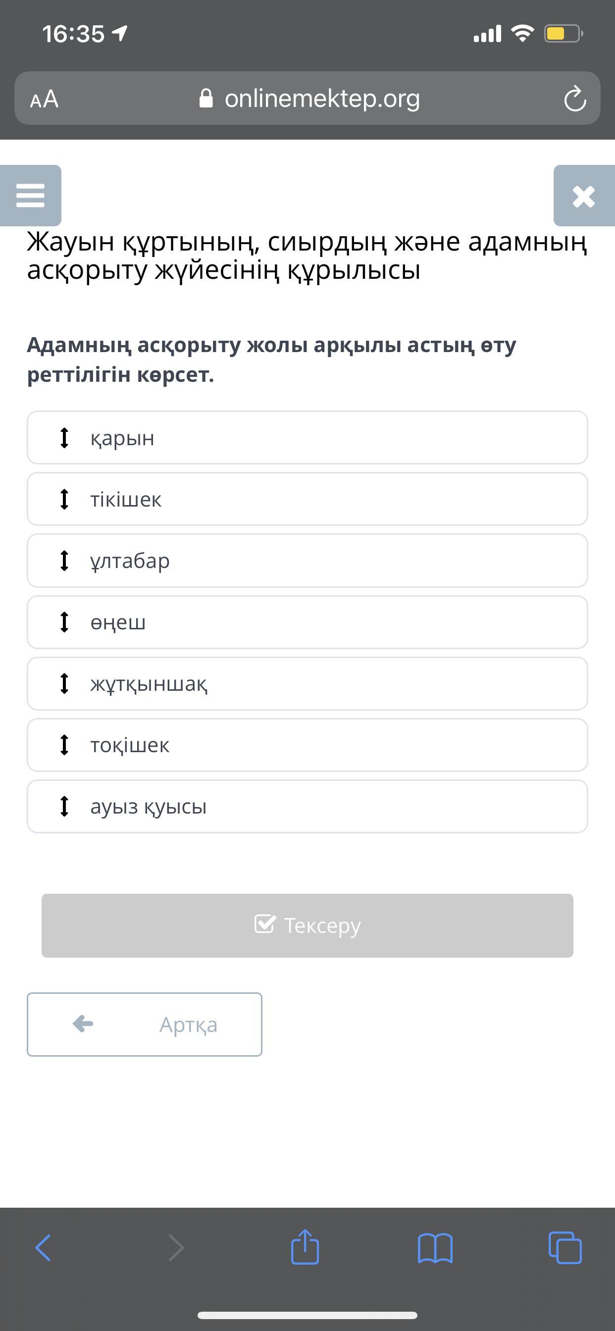This screenshot has height=1331, width=615.
Task: Tap the Safari forward arrow
Action: coord(176,1247)
